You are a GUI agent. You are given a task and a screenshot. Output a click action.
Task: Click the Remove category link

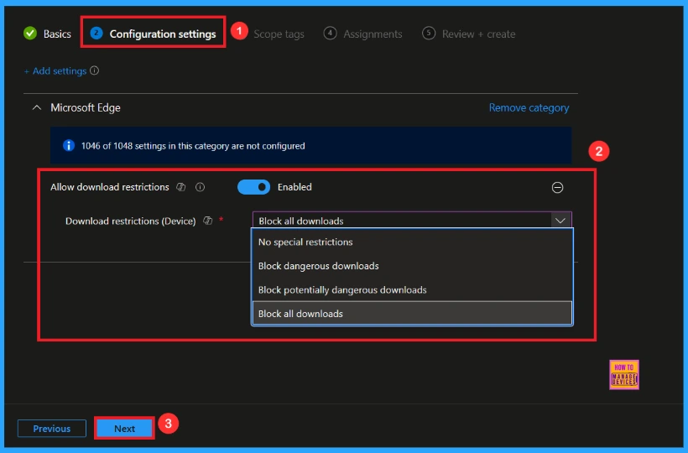(529, 108)
